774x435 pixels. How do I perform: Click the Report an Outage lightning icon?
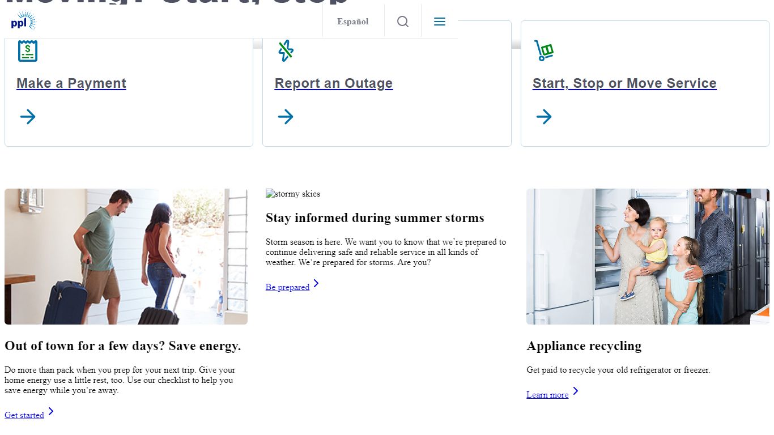(x=286, y=51)
